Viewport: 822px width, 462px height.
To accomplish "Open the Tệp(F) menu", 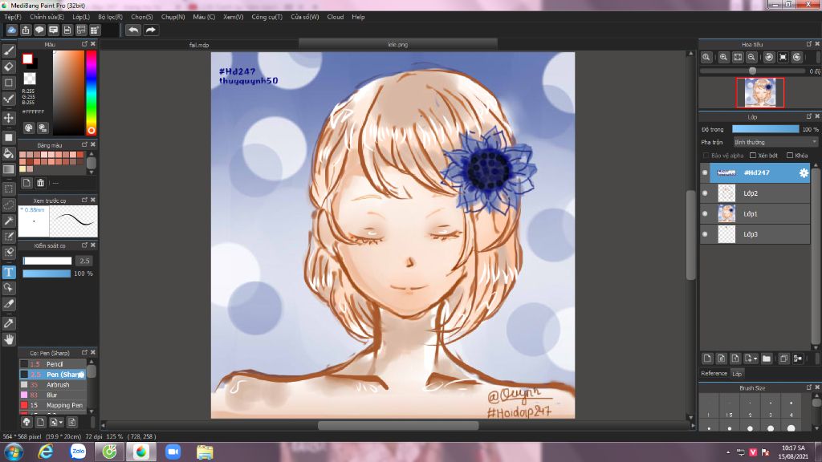I will tap(13, 17).
